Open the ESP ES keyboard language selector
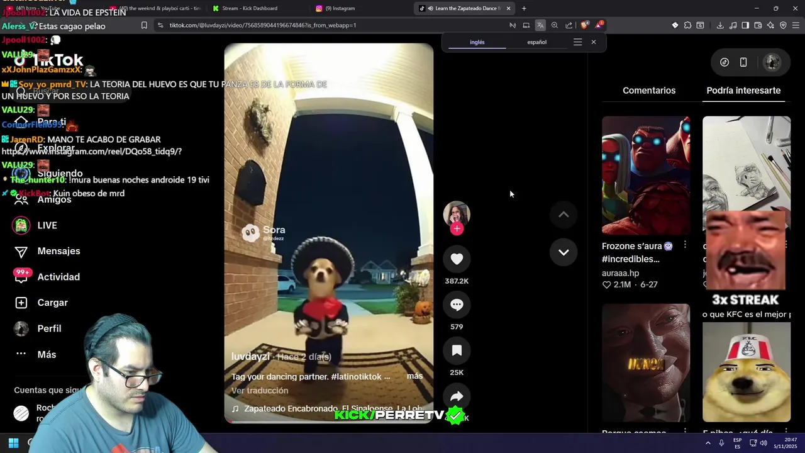Image resolution: width=805 pixels, height=453 pixels. click(737, 443)
